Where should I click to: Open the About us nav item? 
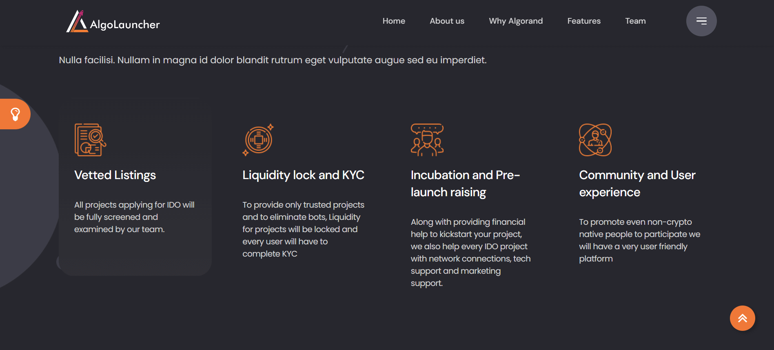pos(447,21)
